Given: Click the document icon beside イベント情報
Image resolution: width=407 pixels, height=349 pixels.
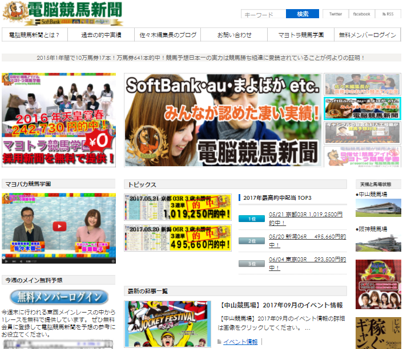Looking at the screenshot, I should click(x=219, y=342).
